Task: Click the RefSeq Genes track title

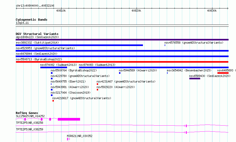Action: coord(27,113)
